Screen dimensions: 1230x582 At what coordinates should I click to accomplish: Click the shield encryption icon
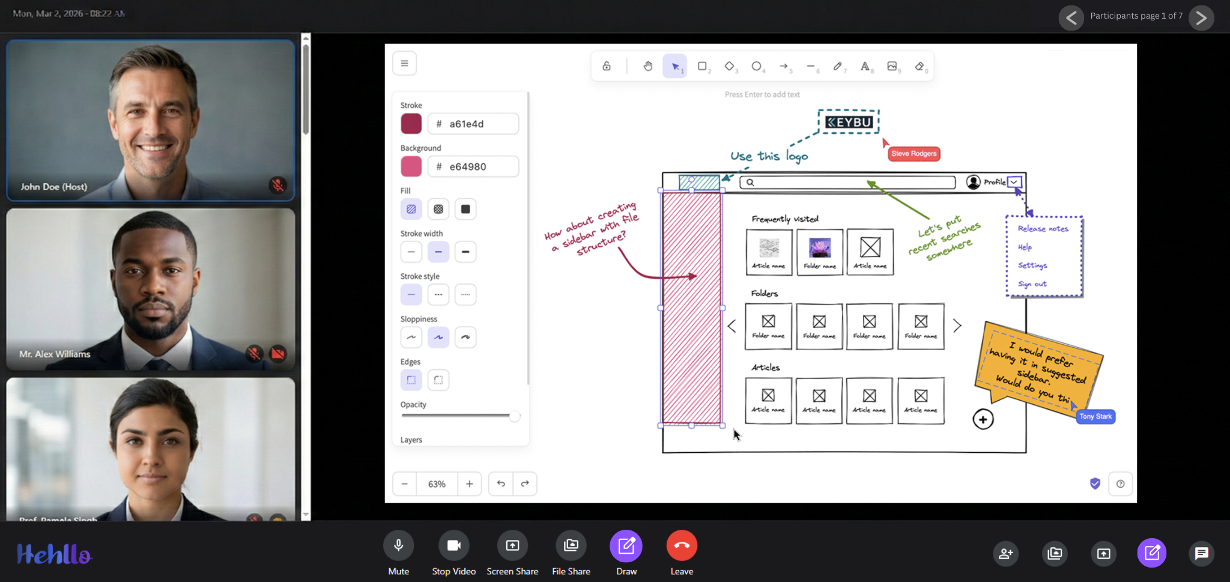click(x=1095, y=483)
